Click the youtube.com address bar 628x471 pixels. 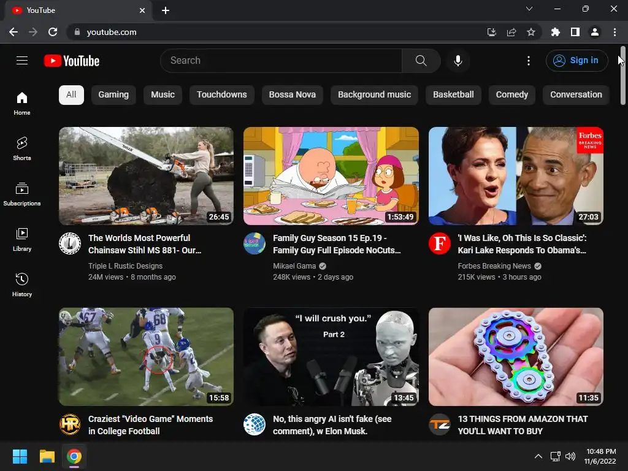click(277, 32)
